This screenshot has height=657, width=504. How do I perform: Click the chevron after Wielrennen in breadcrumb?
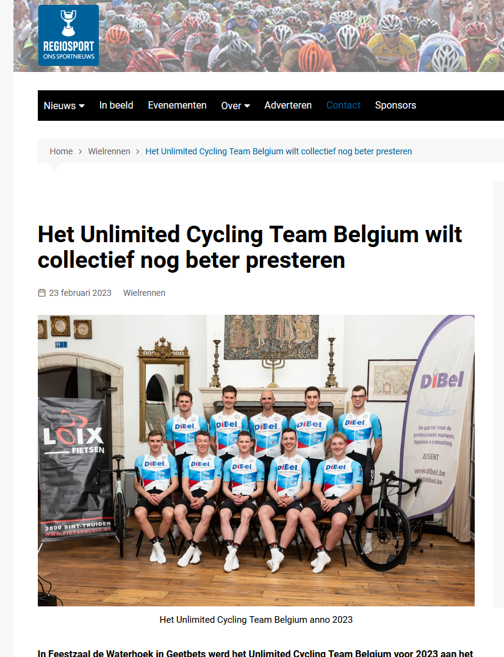click(x=138, y=152)
